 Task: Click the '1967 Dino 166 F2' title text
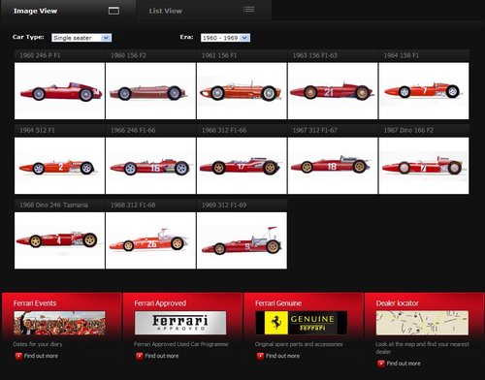[x=408, y=130]
